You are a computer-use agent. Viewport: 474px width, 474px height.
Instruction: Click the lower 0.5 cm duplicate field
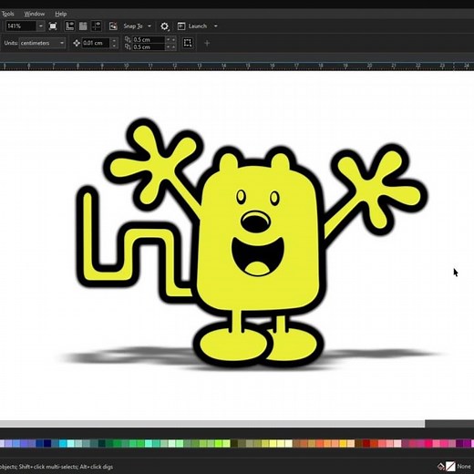(149, 46)
